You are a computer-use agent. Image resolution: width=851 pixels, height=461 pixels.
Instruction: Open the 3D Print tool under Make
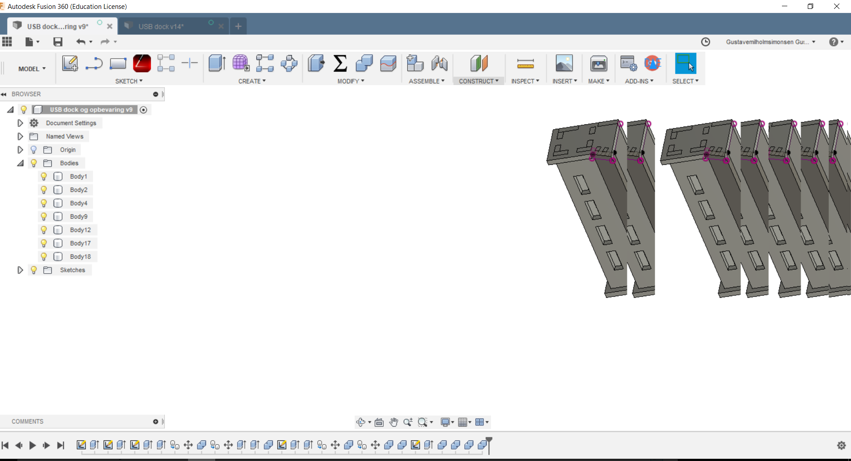tap(598, 63)
